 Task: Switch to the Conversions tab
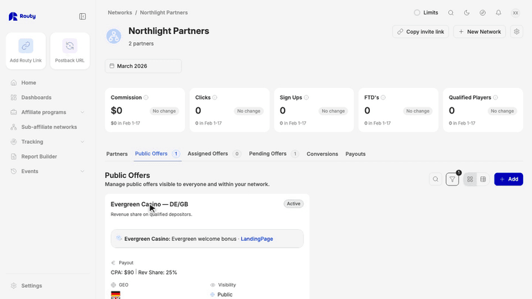click(x=322, y=154)
